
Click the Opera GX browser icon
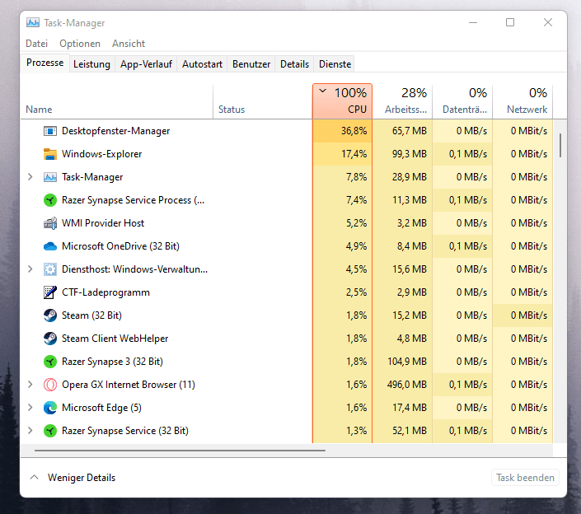(50, 385)
